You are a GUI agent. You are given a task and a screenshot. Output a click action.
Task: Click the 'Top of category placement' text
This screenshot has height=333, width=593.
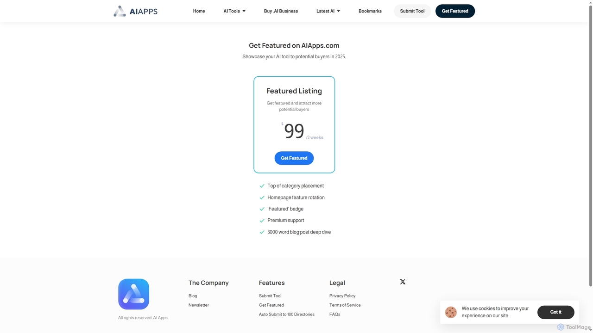pos(296,186)
